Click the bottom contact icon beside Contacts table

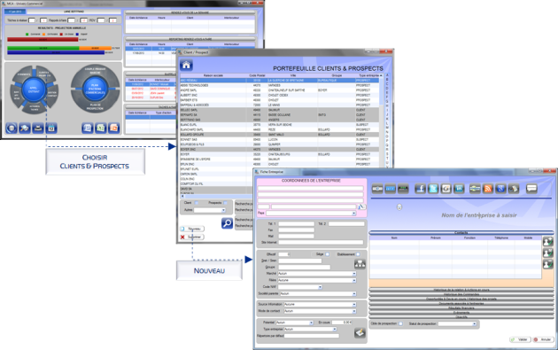pos(548,264)
